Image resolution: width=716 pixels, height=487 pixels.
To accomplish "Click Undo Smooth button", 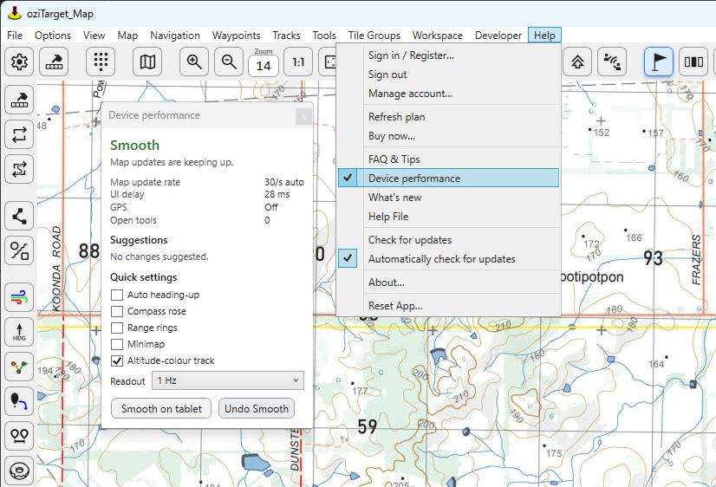I will [x=257, y=408].
